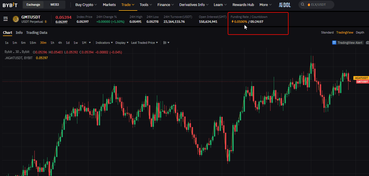This screenshot has width=369, height=176.
Task: Go to Rewards Hub
Action: click(x=243, y=5)
